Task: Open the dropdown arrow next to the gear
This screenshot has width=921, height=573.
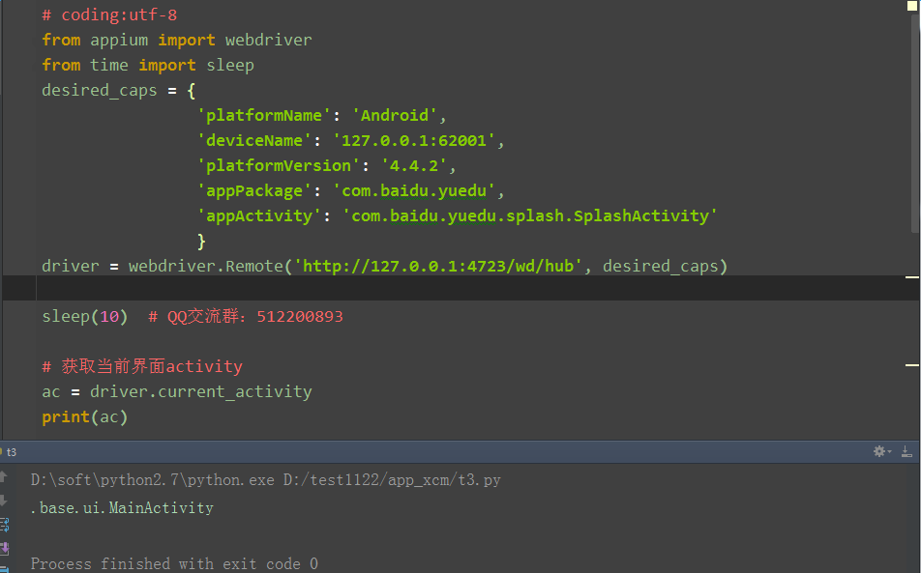Action: [889, 451]
